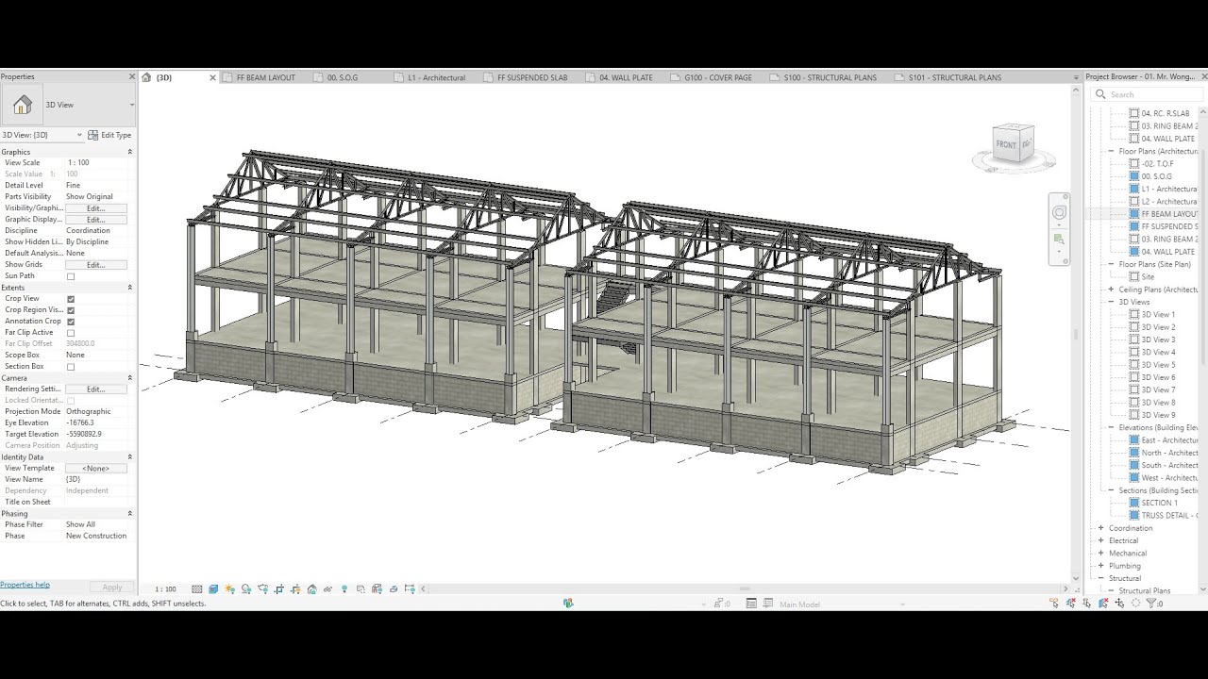The width and height of the screenshot is (1208, 679).
Task: Close the {3D} view tab
Action: pyautogui.click(x=212, y=77)
